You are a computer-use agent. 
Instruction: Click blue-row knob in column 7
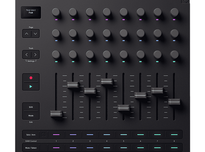[x=157, y=33]
